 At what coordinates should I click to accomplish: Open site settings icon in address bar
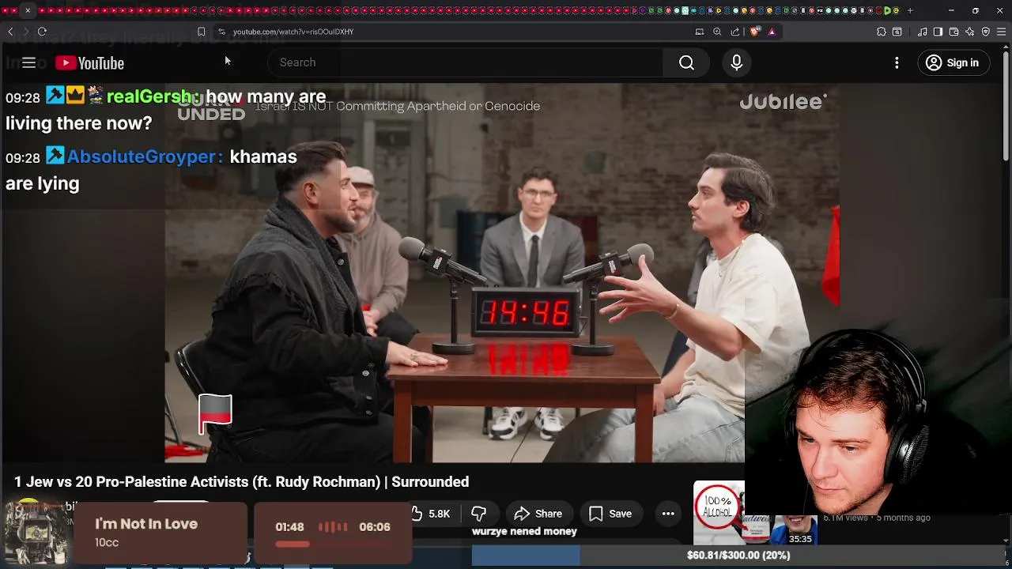click(x=221, y=32)
